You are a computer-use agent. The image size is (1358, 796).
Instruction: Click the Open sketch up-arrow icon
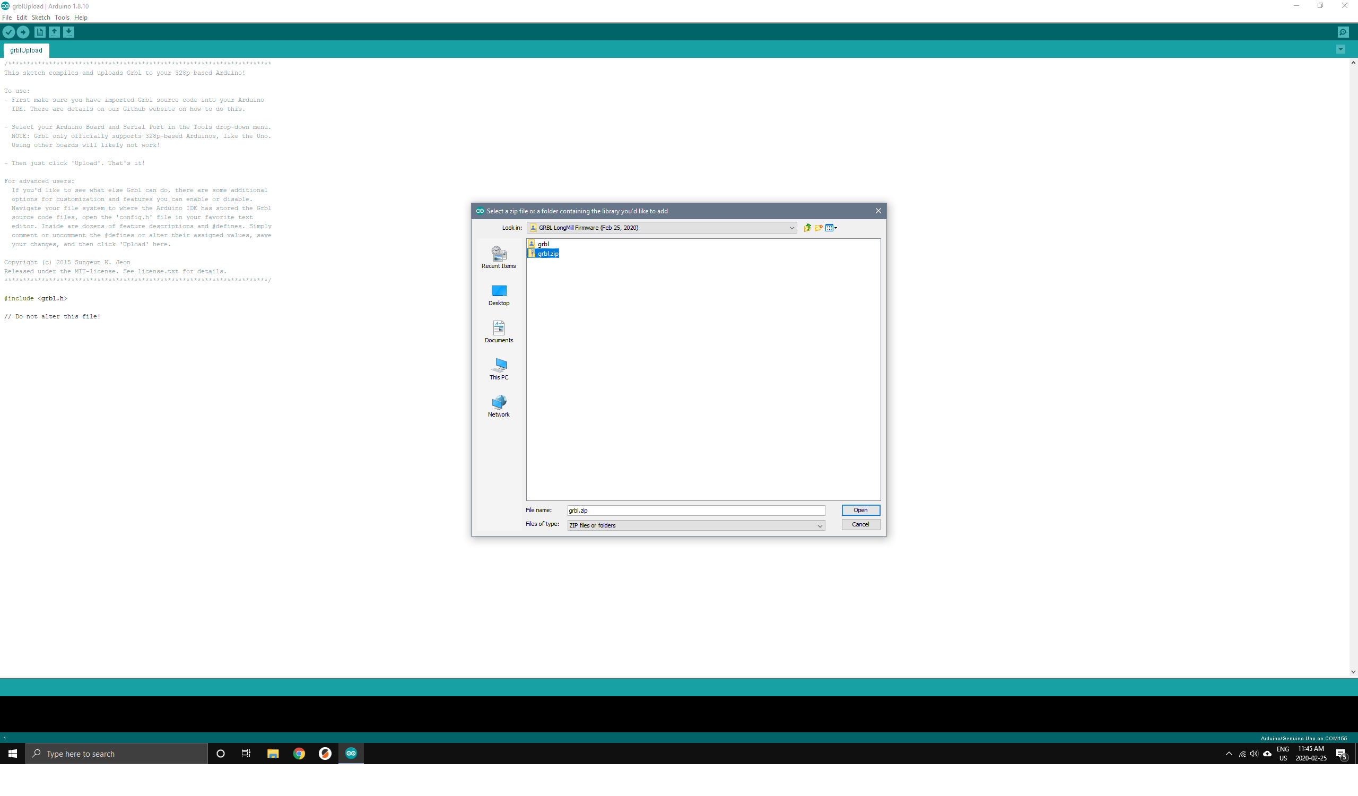pos(55,32)
